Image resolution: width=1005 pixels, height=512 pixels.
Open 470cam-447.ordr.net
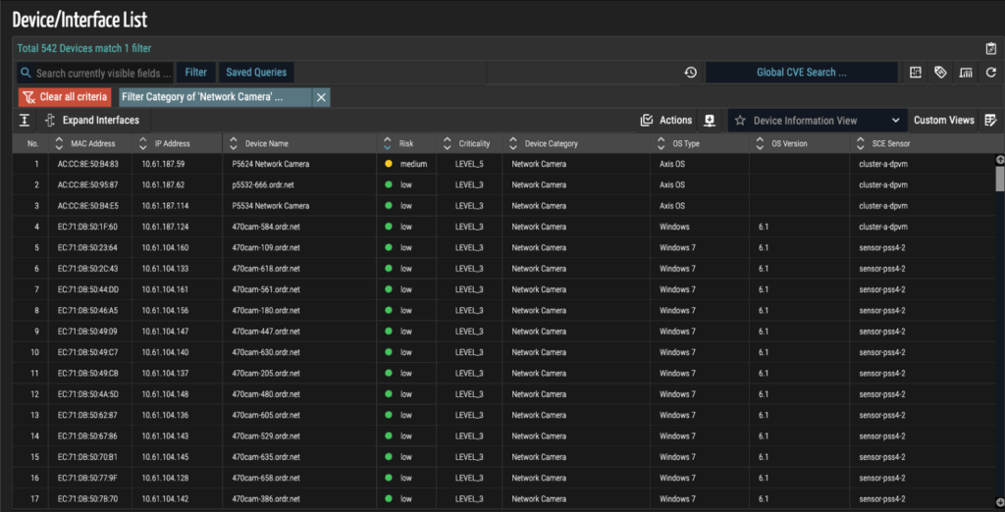coord(266,332)
